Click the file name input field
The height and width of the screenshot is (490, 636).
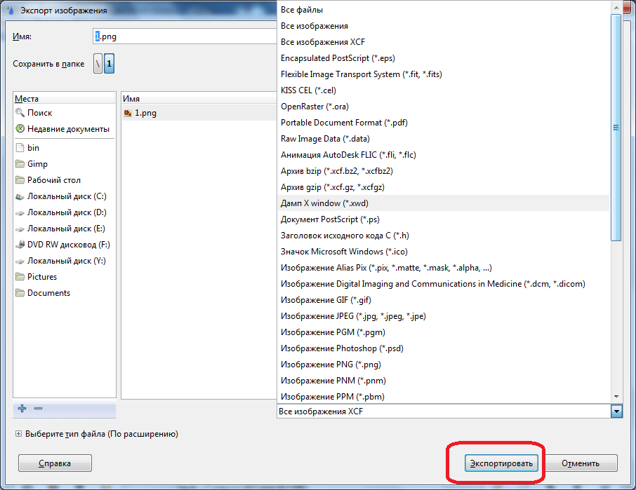184,36
